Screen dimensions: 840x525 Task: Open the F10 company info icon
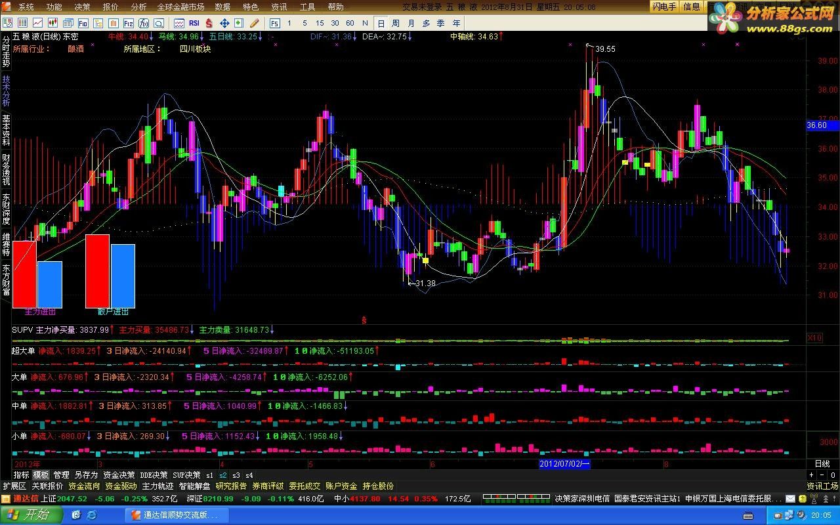coord(83,23)
